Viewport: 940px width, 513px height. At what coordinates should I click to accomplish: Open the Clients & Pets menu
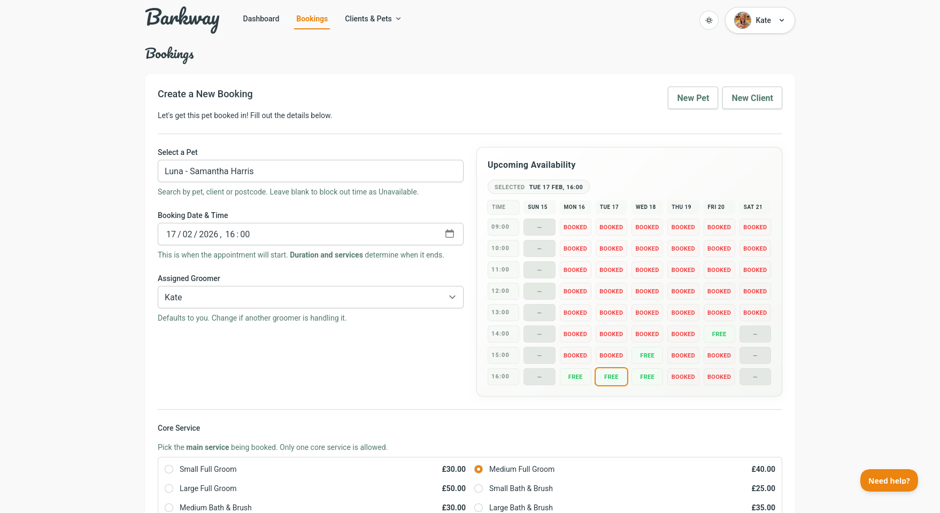[x=373, y=19]
